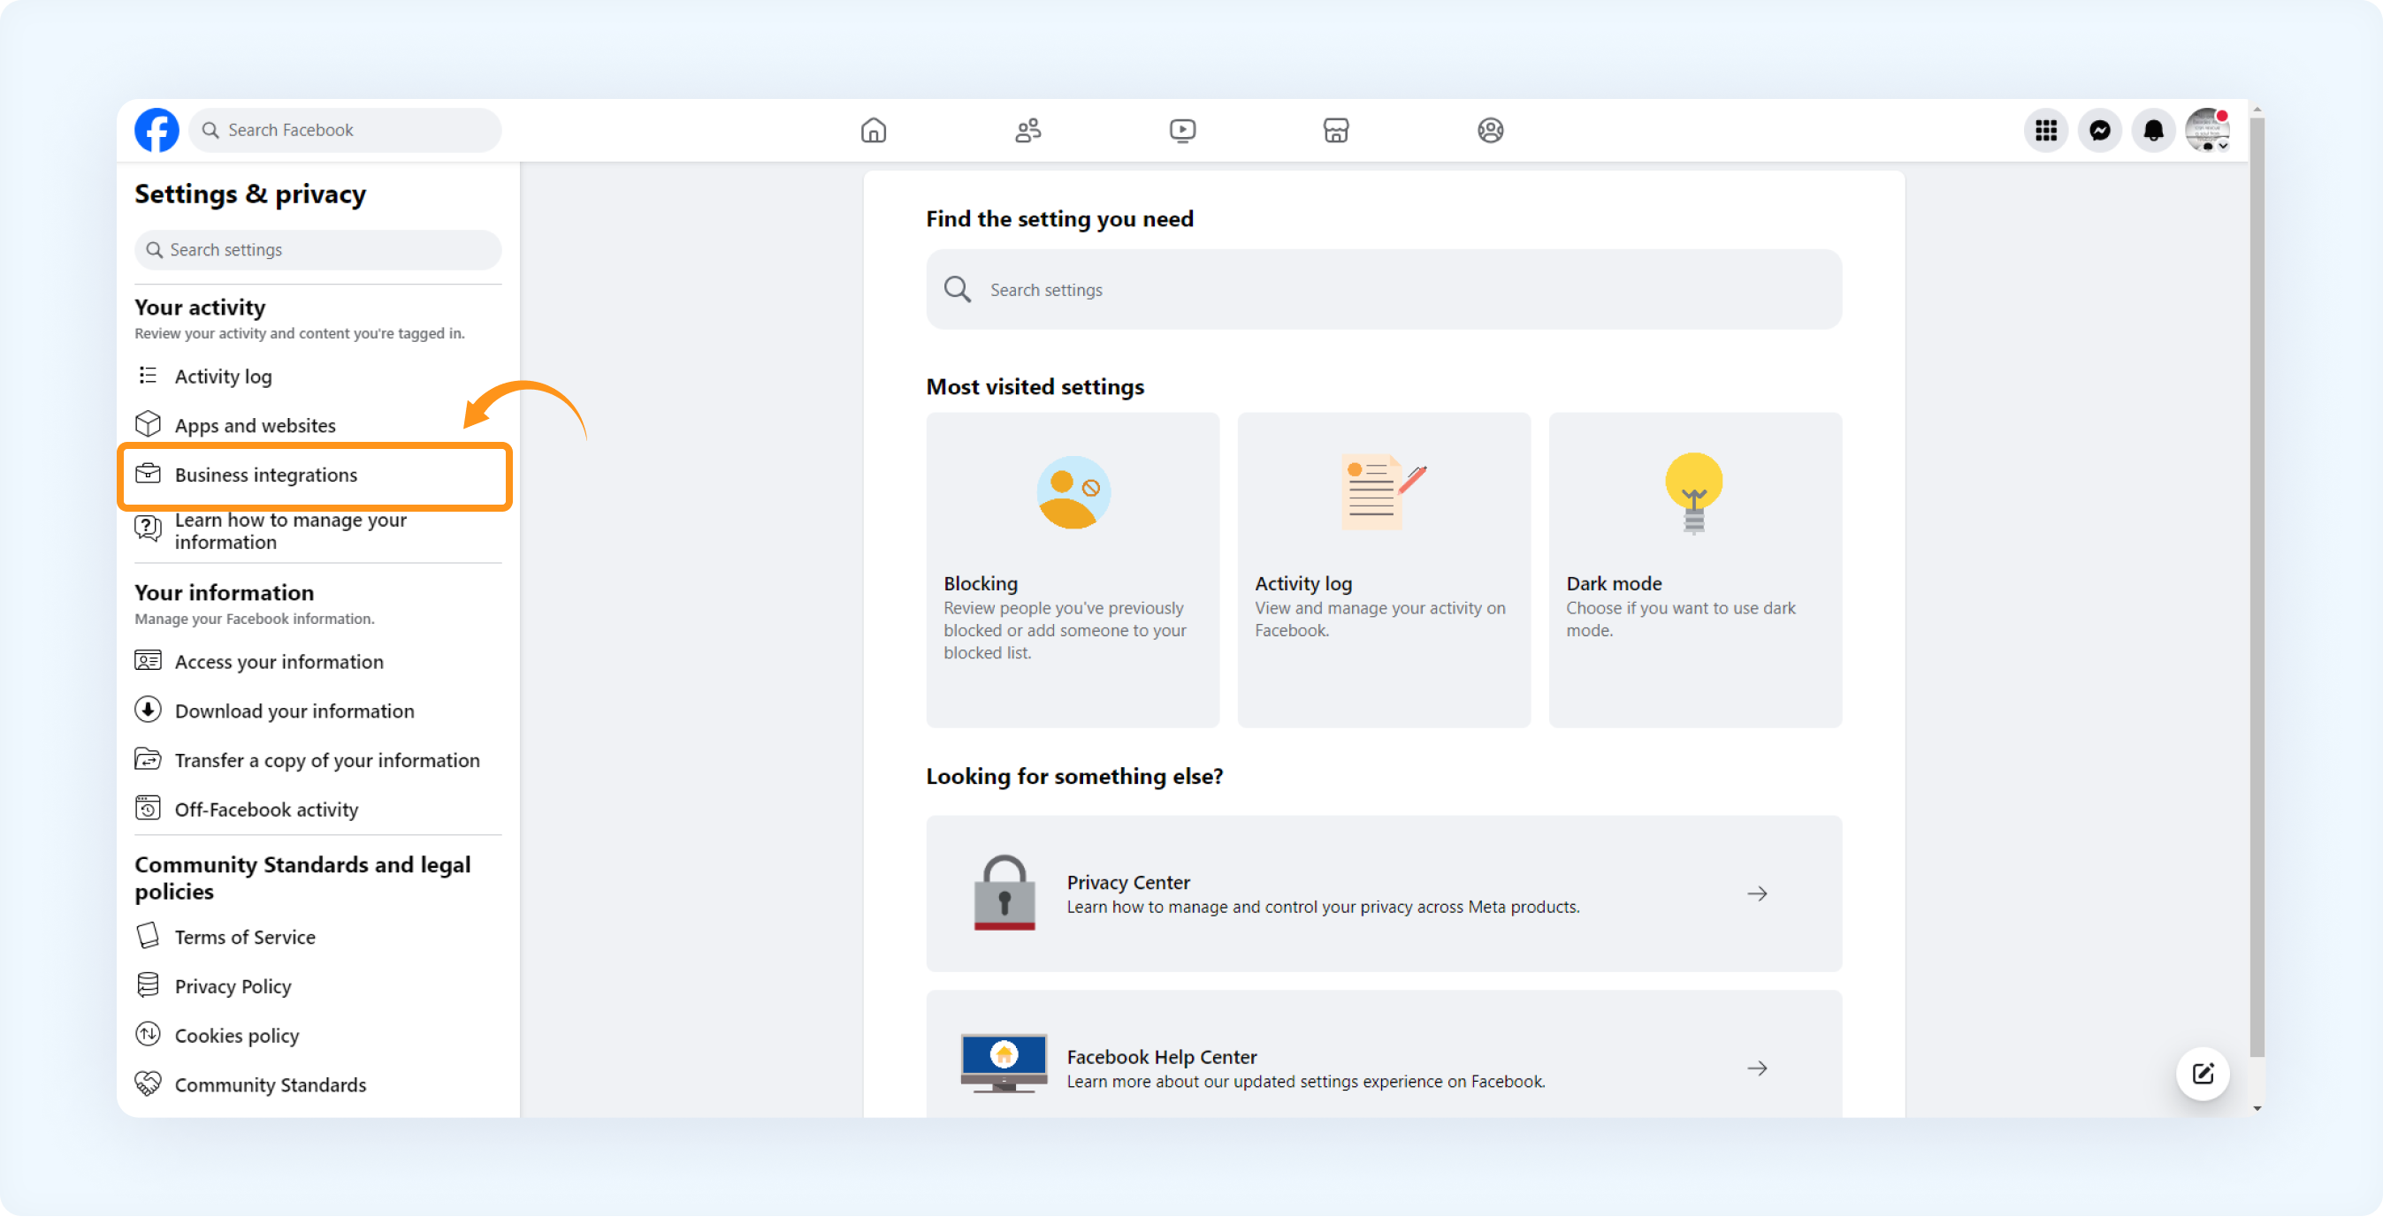This screenshot has height=1224, width=2383.
Task: Click the new message compose button
Action: pos(2203,1073)
